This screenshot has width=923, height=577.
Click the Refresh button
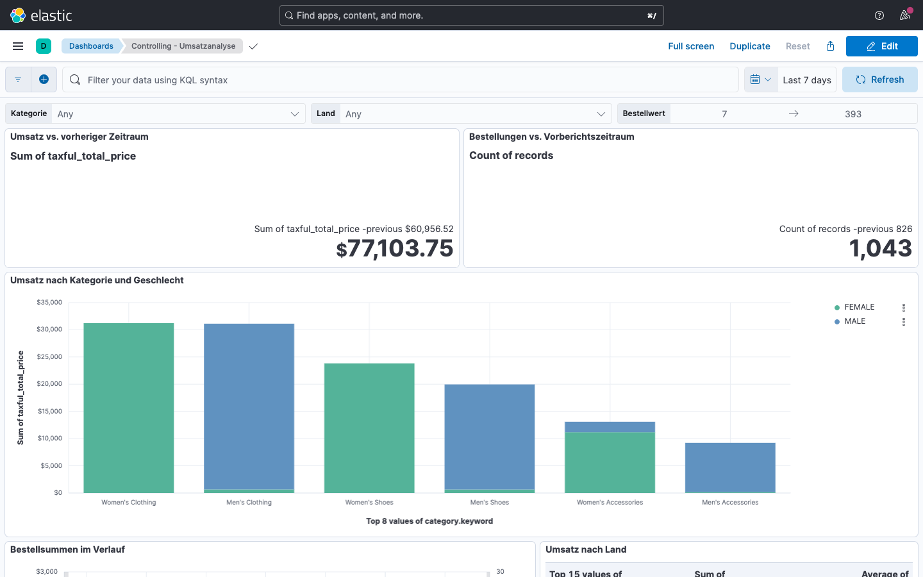pyautogui.click(x=879, y=79)
